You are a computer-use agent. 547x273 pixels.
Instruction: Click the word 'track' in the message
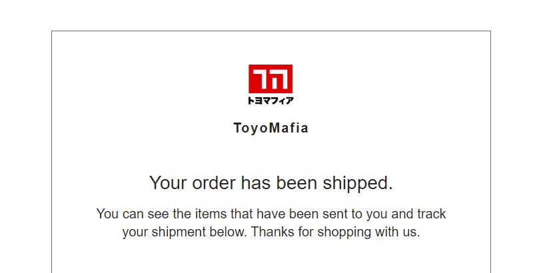[x=432, y=214]
